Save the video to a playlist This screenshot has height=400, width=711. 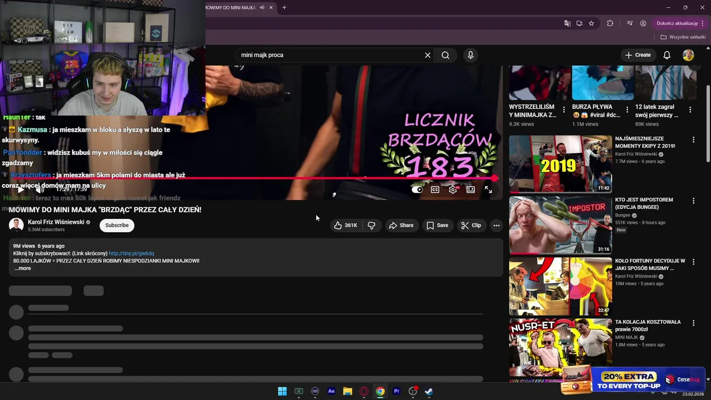pos(437,225)
